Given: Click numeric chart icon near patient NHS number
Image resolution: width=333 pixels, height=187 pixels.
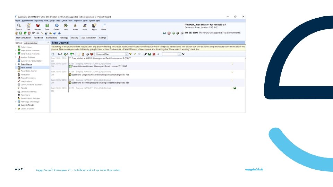Looking at the screenshot, I should (164, 33).
